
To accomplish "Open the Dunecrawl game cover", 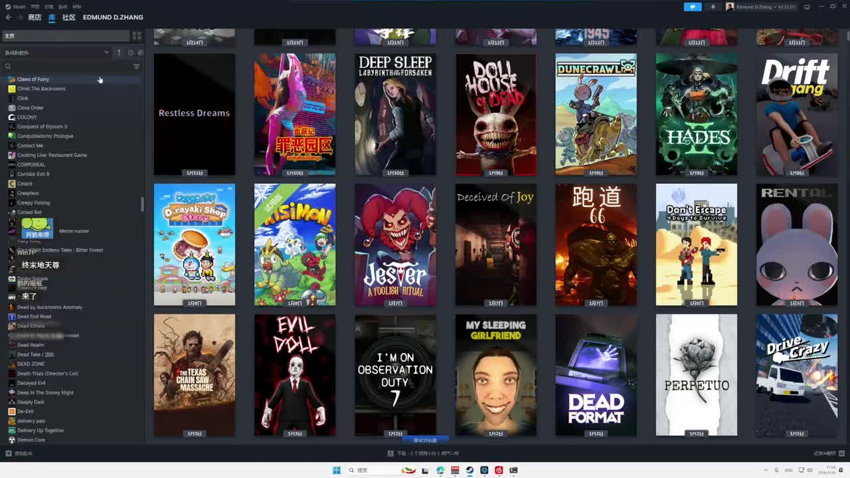I will [x=596, y=114].
